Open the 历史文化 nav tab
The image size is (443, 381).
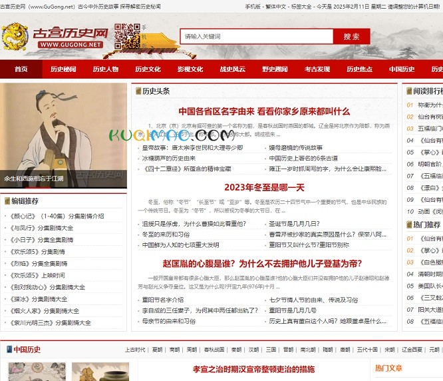(148, 69)
